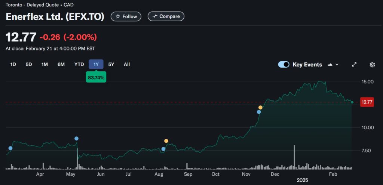Click yellow event marker in August
This screenshot has height=185, width=383.
pos(166,141)
